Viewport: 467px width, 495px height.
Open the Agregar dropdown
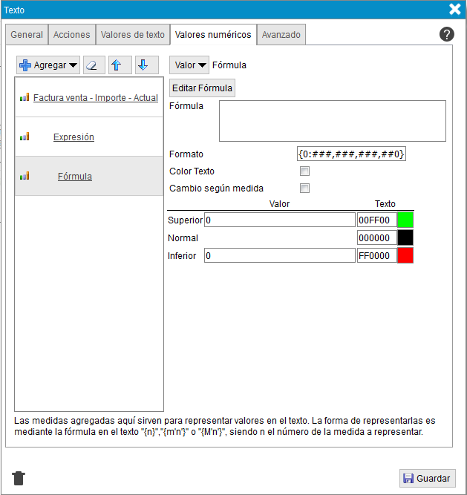tap(49, 65)
